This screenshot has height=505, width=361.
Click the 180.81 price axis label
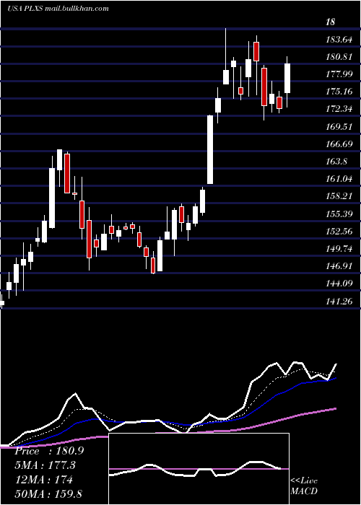point(339,57)
